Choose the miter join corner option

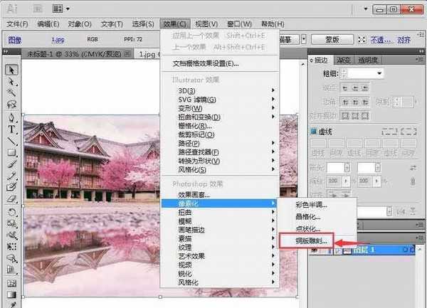click(345, 102)
